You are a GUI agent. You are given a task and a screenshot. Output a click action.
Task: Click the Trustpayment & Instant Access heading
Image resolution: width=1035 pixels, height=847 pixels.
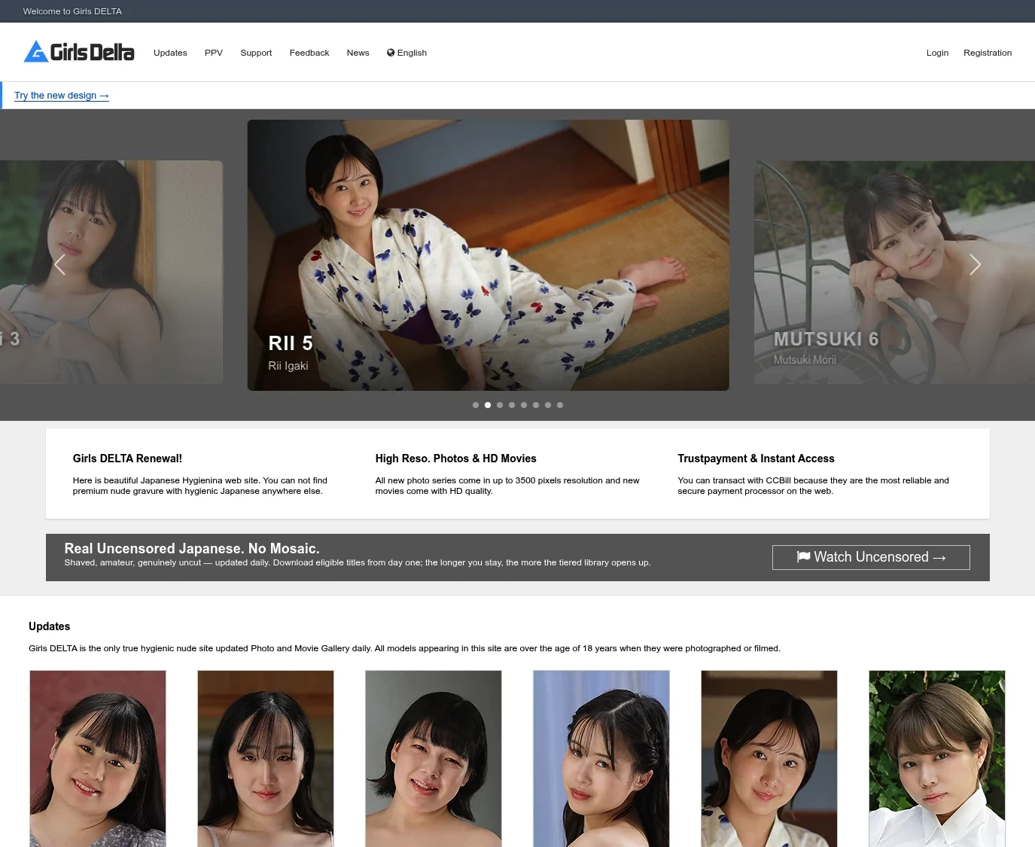pyautogui.click(x=756, y=459)
